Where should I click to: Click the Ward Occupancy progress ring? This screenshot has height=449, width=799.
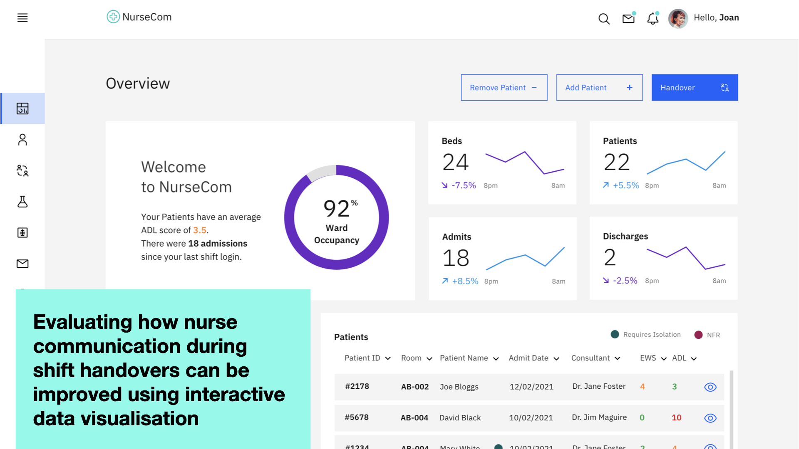click(x=336, y=217)
